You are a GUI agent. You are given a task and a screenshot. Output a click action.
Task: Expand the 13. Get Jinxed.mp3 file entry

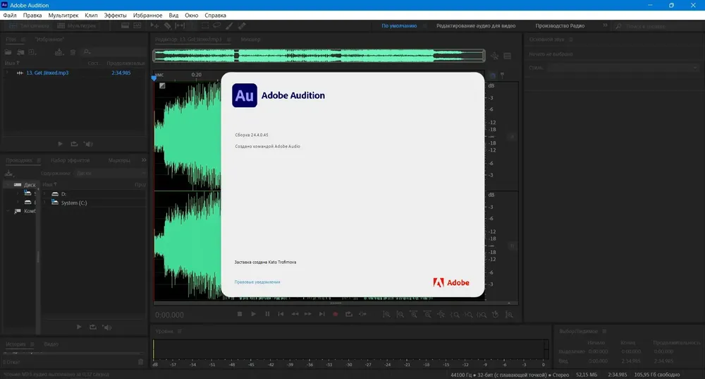7,73
